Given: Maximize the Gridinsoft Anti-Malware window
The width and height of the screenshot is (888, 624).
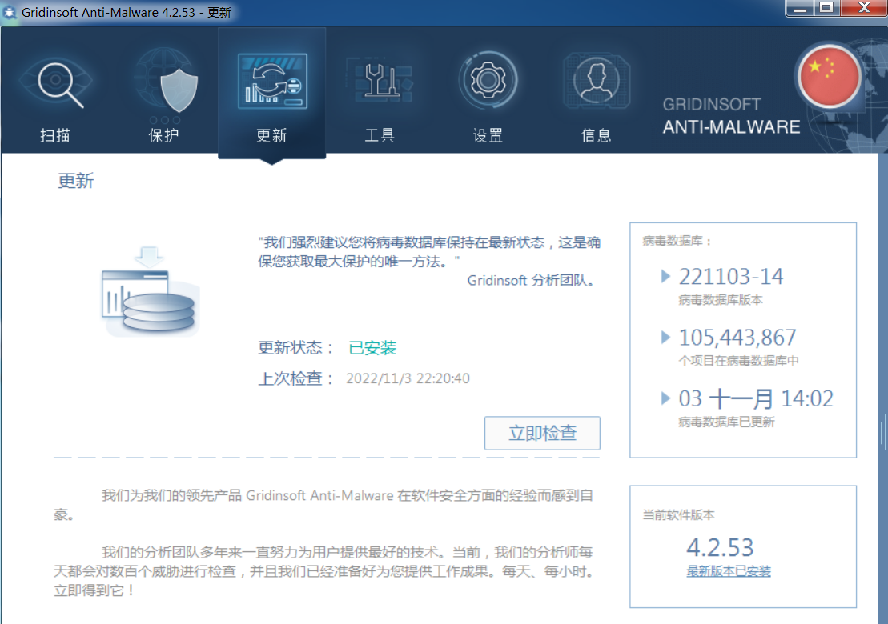Looking at the screenshot, I should (x=827, y=9).
